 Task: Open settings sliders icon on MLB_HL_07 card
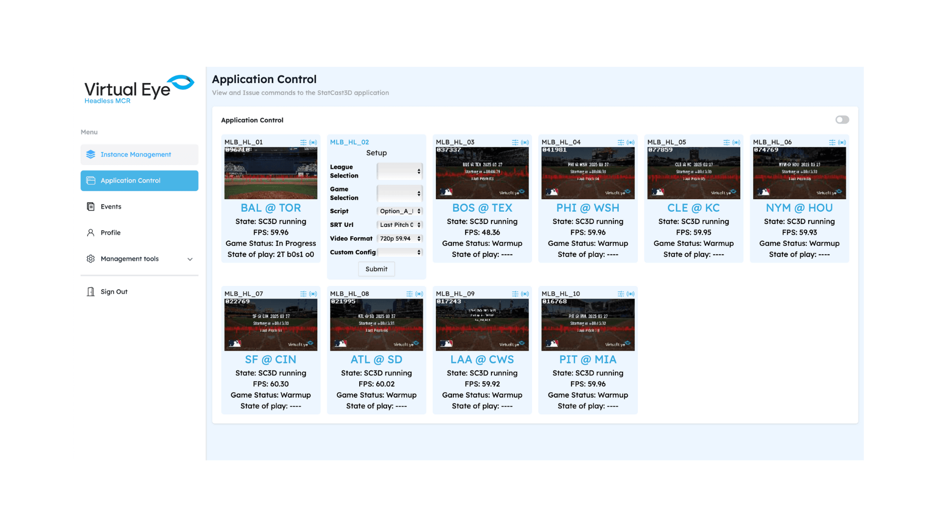point(303,294)
